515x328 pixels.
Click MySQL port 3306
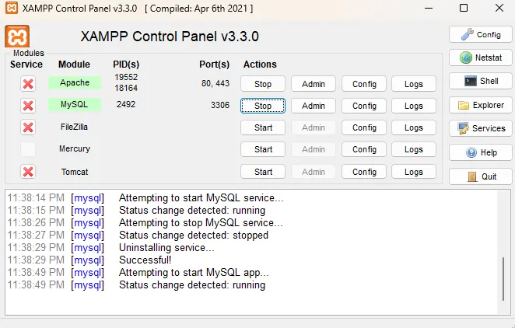pyautogui.click(x=220, y=105)
